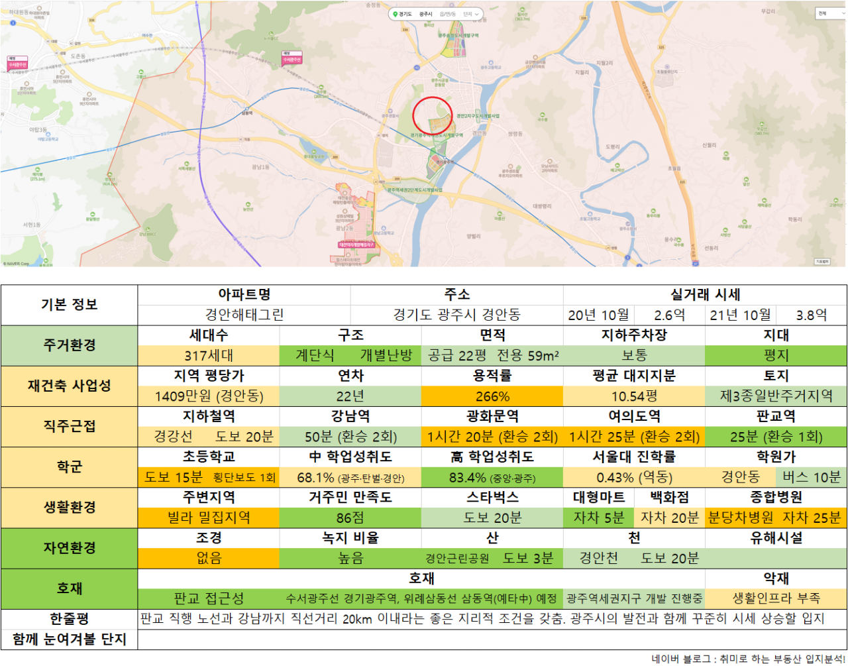Click the 재건축 사업성 row header
The height and width of the screenshot is (666, 848).
coord(69,386)
